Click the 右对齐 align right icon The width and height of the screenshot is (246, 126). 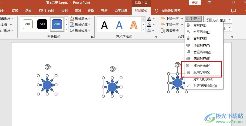point(188,39)
